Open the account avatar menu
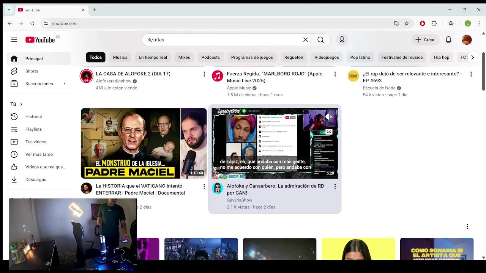Image resolution: width=486 pixels, height=273 pixels. (467, 40)
